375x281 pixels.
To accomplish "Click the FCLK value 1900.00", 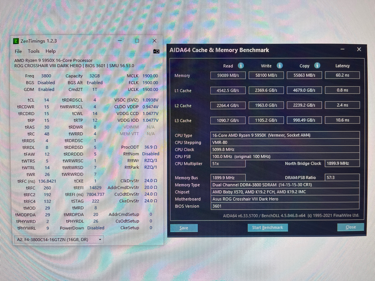I will click(x=150, y=83).
